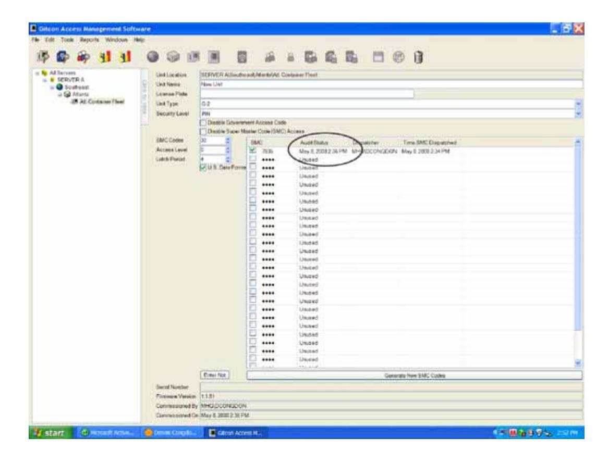
Task: Switch to Microsoft Active... taskbar item
Action: (107, 433)
